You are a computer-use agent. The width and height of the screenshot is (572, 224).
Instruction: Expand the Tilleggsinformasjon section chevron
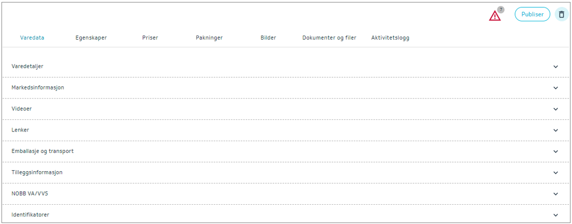click(556, 172)
